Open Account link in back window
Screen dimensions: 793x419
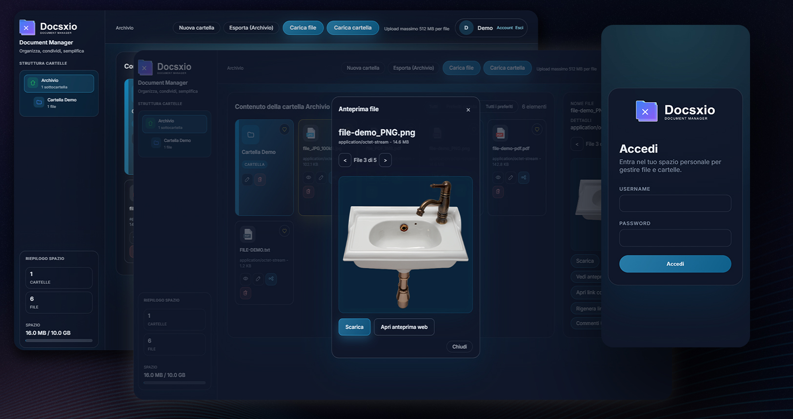[505, 28]
